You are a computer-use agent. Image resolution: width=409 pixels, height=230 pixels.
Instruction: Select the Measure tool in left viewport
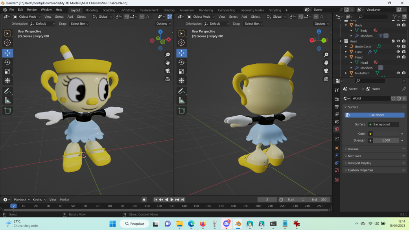tap(7, 100)
